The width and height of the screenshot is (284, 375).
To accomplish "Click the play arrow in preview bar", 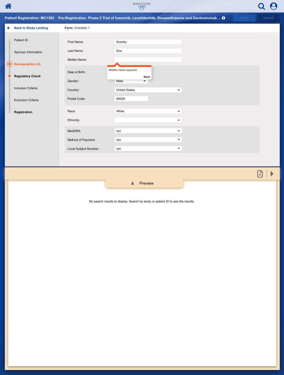I will point(272,174).
